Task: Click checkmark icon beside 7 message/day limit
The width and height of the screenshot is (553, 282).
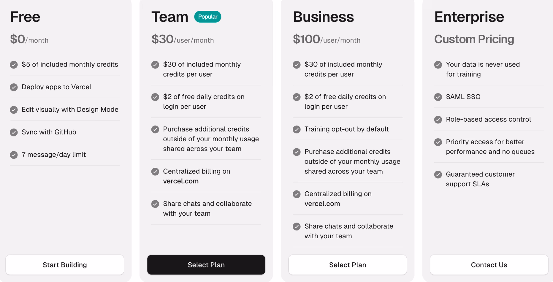Action: point(14,155)
